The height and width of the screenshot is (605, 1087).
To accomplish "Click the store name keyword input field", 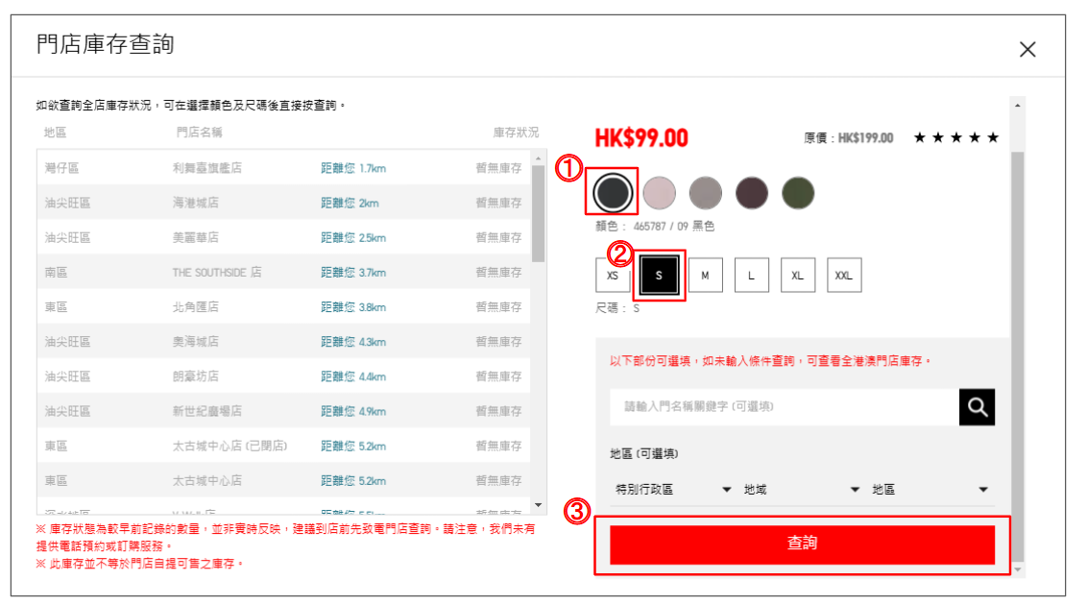I will (x=784, y=407).
